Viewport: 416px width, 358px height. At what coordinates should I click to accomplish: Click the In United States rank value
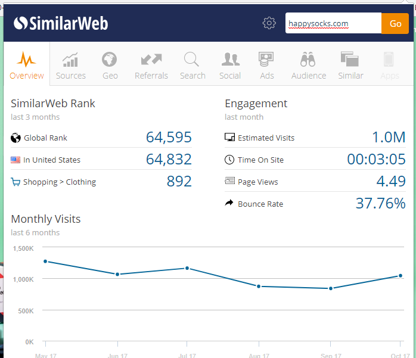coord(169,160)
